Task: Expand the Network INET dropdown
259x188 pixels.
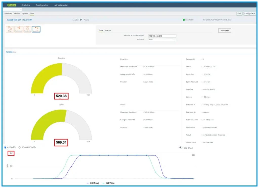Action: 162,40
